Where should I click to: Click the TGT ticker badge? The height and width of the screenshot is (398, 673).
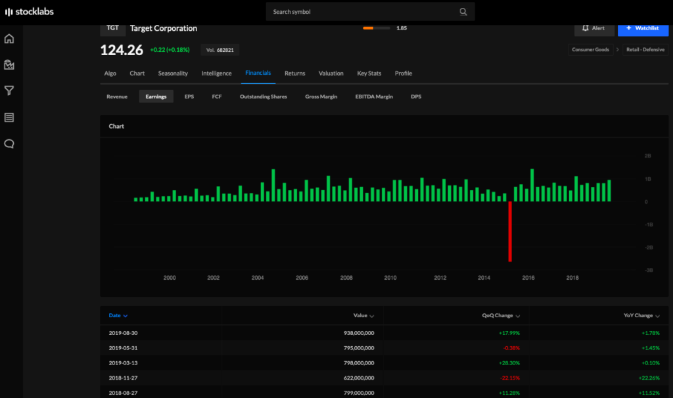pos(113,28)
